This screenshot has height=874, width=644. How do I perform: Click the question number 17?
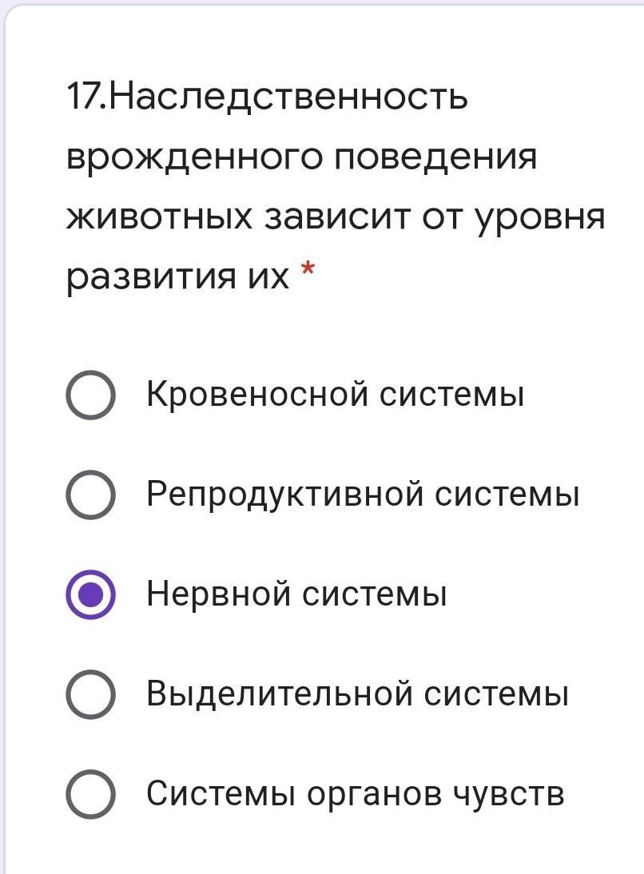click(x=82, y=98)
